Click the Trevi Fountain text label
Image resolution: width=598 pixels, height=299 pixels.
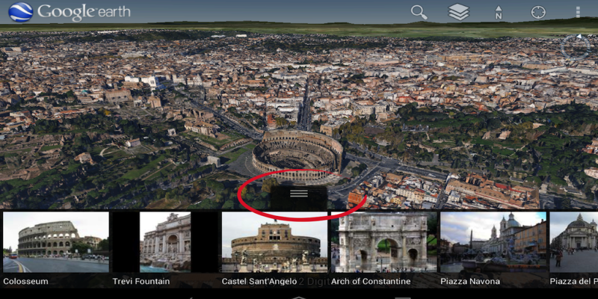[141, 282]
